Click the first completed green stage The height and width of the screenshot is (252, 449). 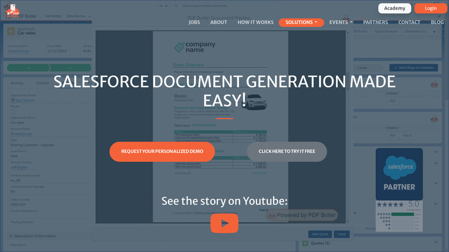28,68
